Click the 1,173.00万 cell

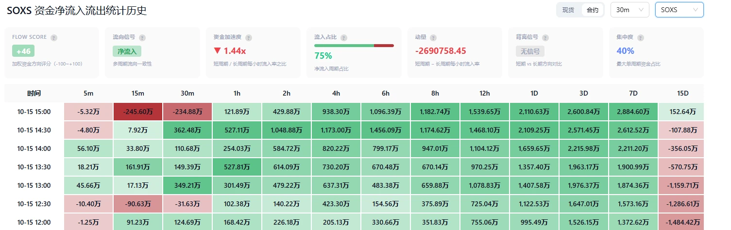[x=336, y=130]
